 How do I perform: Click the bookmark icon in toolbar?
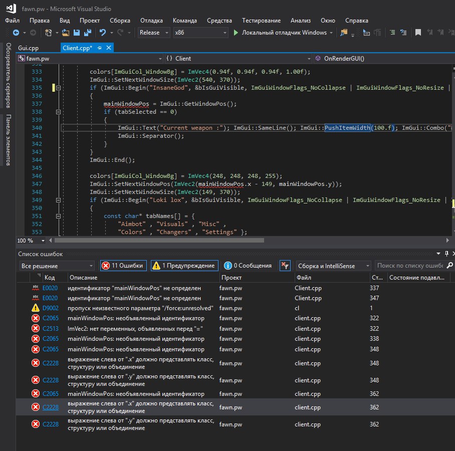pos(417,33)
